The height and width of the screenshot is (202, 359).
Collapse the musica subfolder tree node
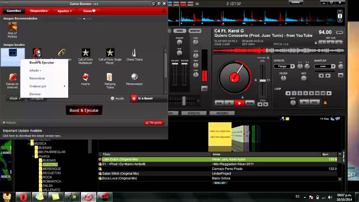tap(33, 156)
